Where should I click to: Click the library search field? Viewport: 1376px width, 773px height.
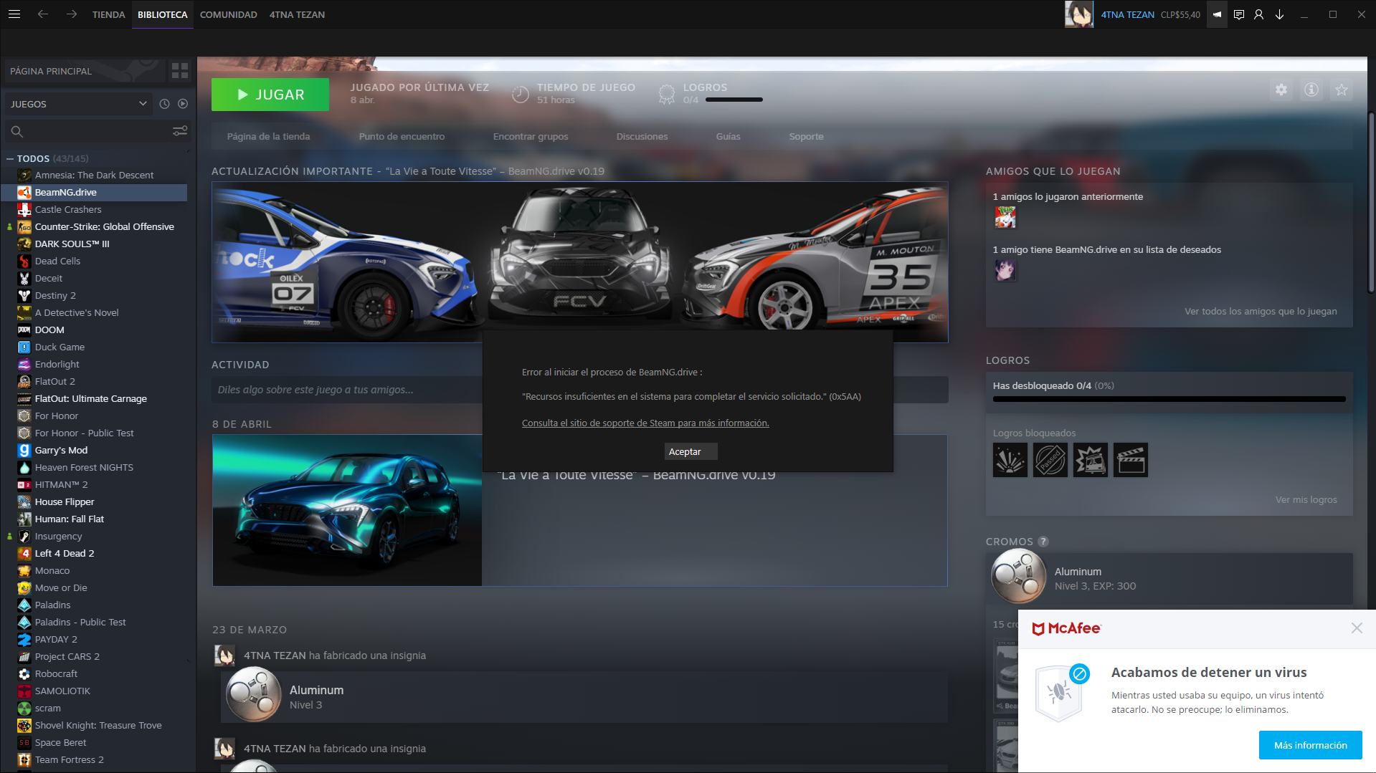click(x=87, y=131)
